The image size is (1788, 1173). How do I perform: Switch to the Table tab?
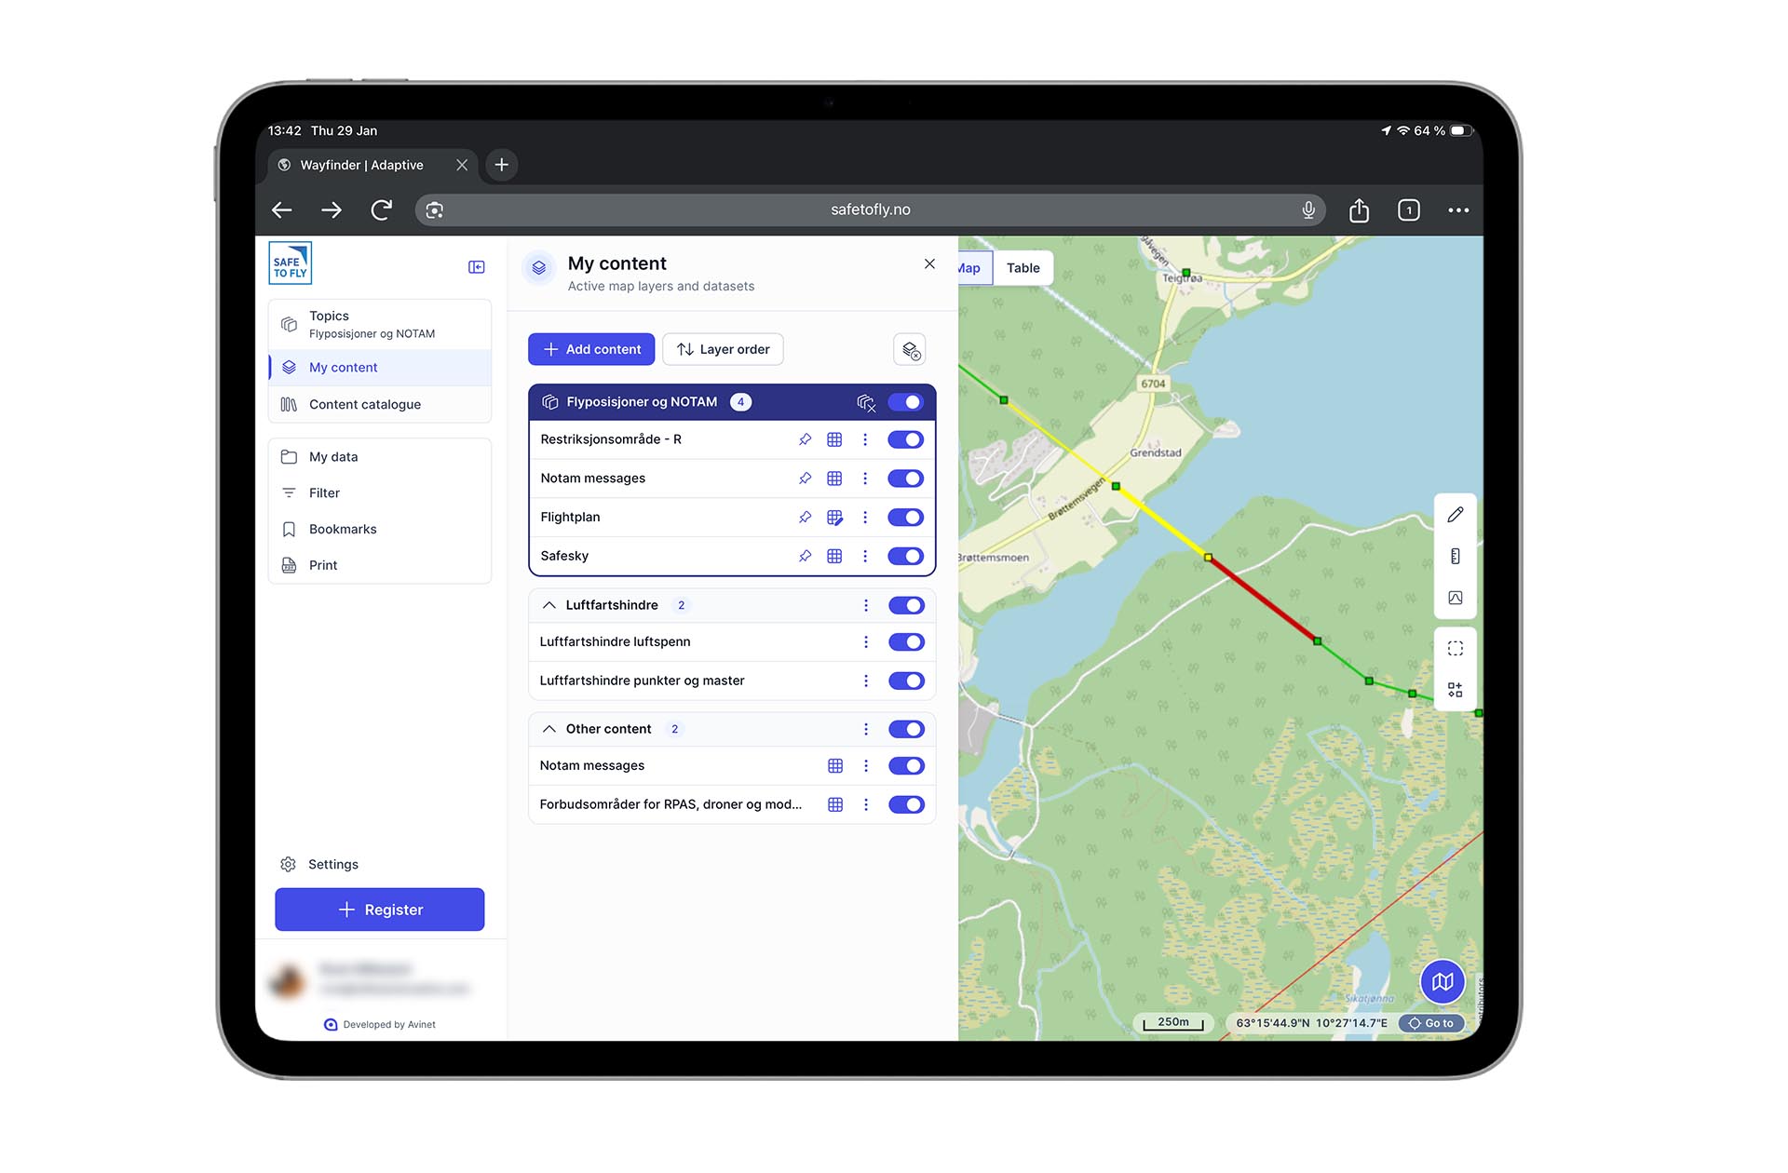pyautogui.click(x=1023, y=268)
